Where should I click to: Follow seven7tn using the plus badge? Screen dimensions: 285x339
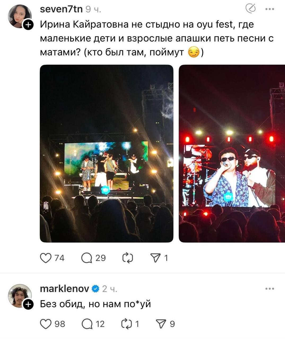28,25
